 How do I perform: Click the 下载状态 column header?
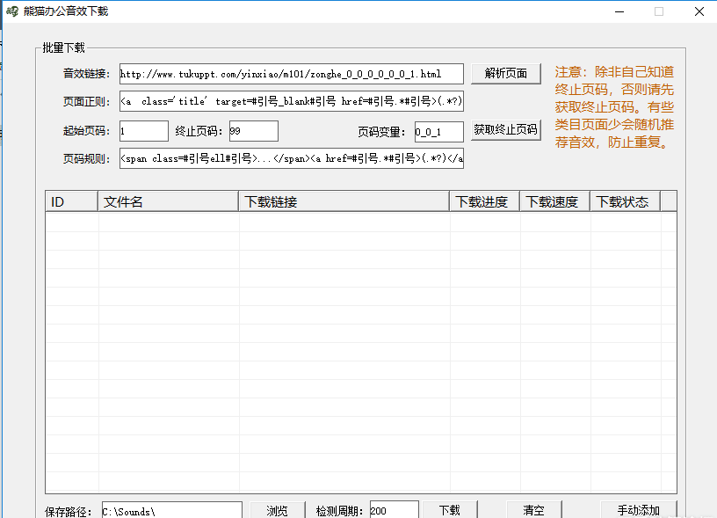(x=625, y=201)
